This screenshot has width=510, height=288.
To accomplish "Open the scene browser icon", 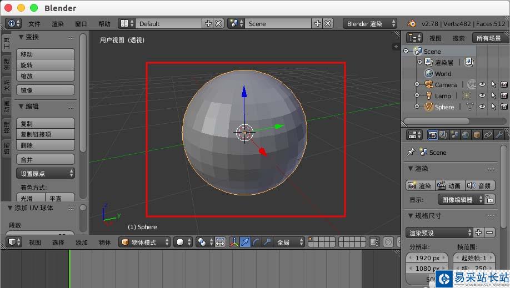I will (x=236, y=23).
